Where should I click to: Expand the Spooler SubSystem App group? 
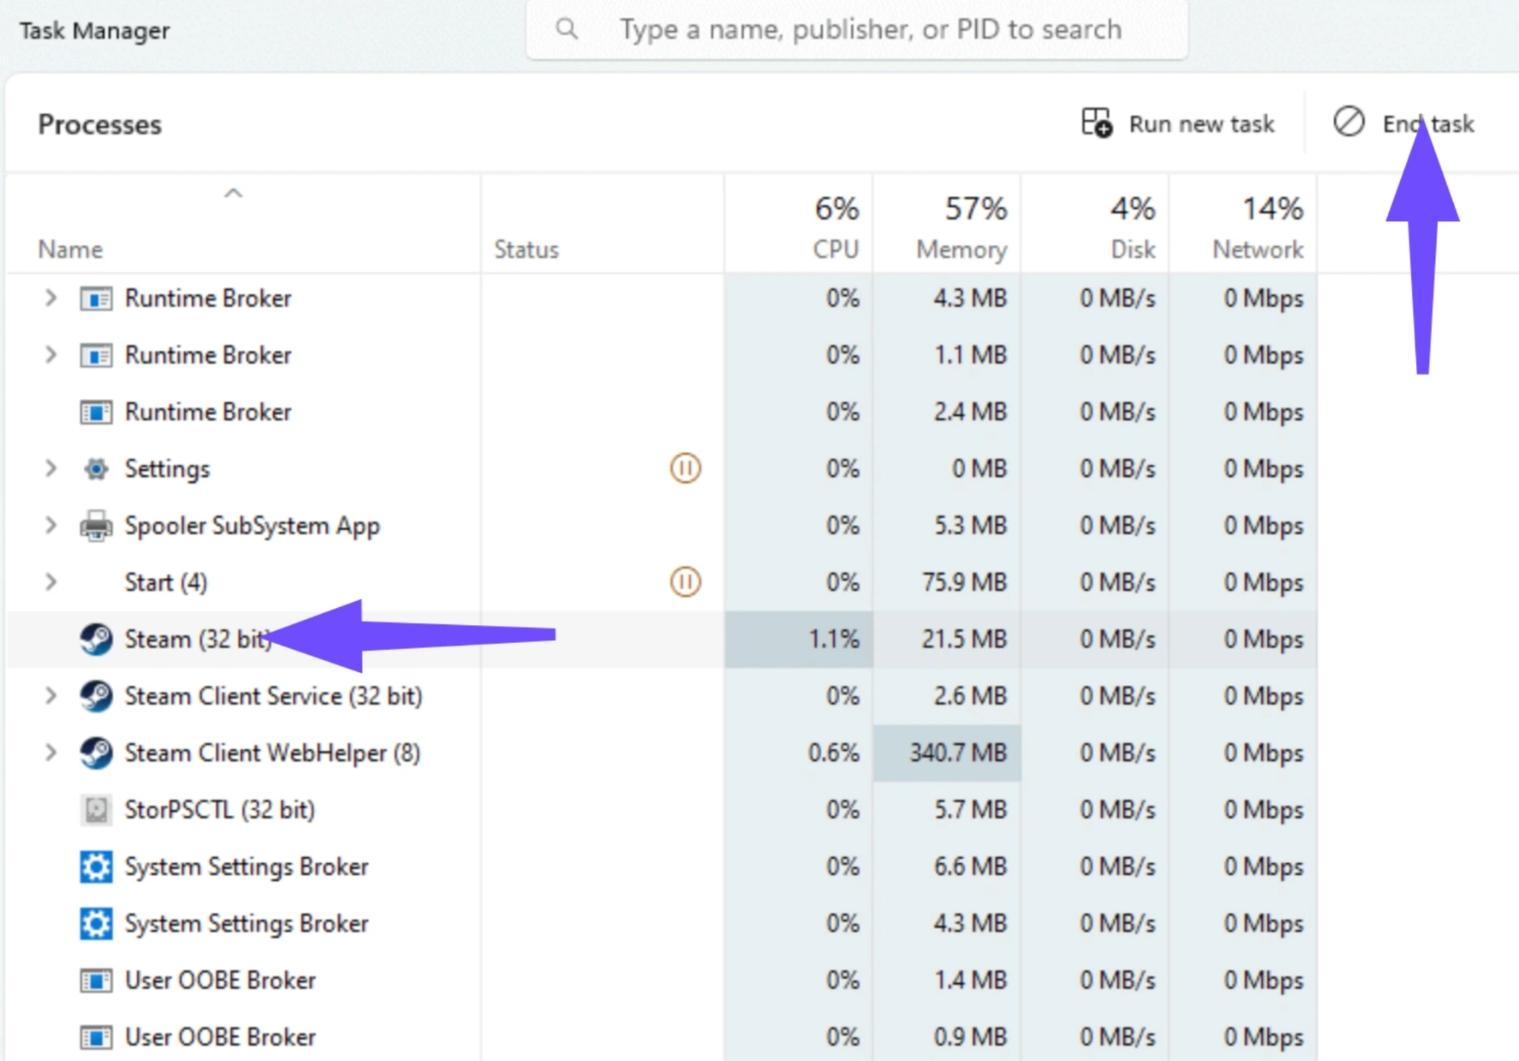(x=50, y=526)
